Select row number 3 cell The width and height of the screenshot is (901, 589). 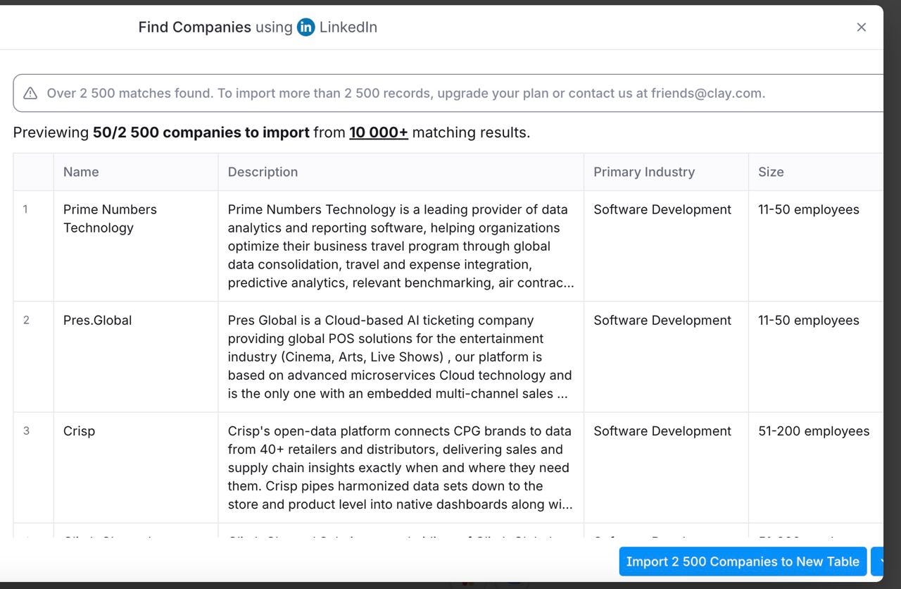point(33,468)
